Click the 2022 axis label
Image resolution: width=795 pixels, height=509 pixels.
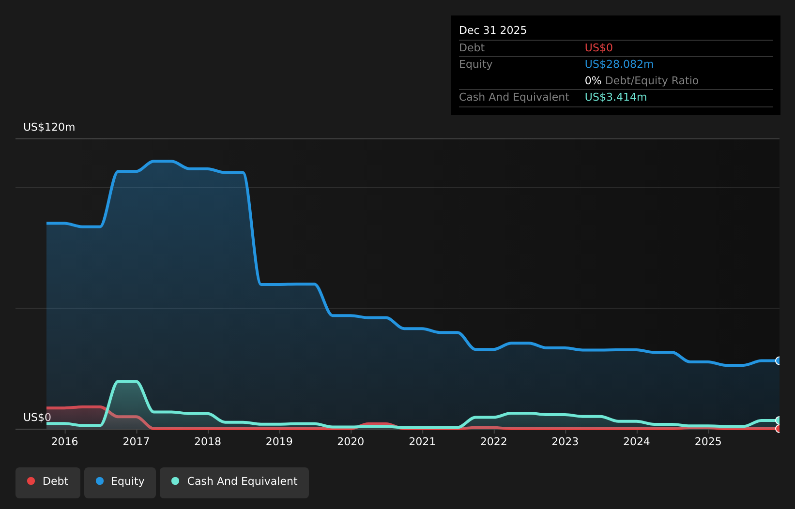pyautogui.click(x=493, y=441)
